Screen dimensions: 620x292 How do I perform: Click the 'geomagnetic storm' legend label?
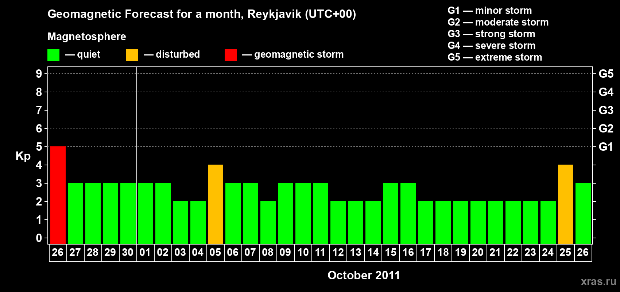299,54
